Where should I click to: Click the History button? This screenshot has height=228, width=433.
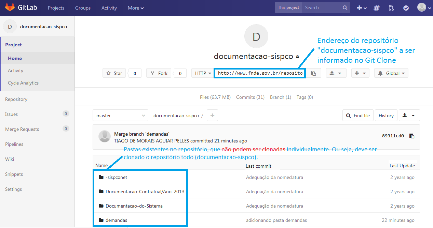386,116
